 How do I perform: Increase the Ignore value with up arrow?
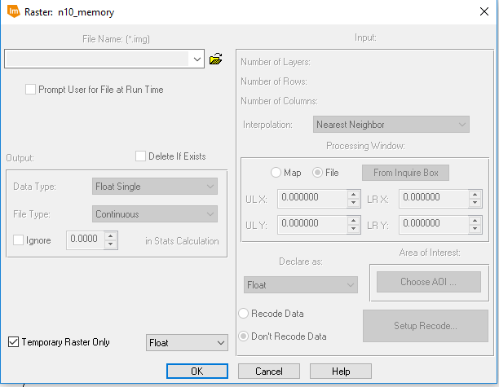[110, 236]
